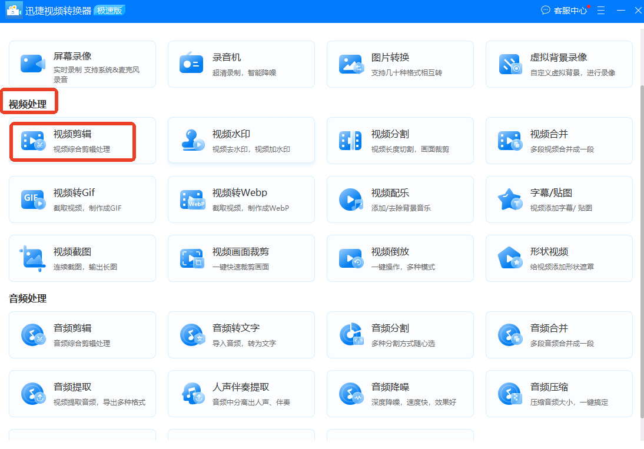This screenshot has height=449, width=644.
Task: Click the 音频转文字 title
Action: pyautogui.click(x=236, y=328)
